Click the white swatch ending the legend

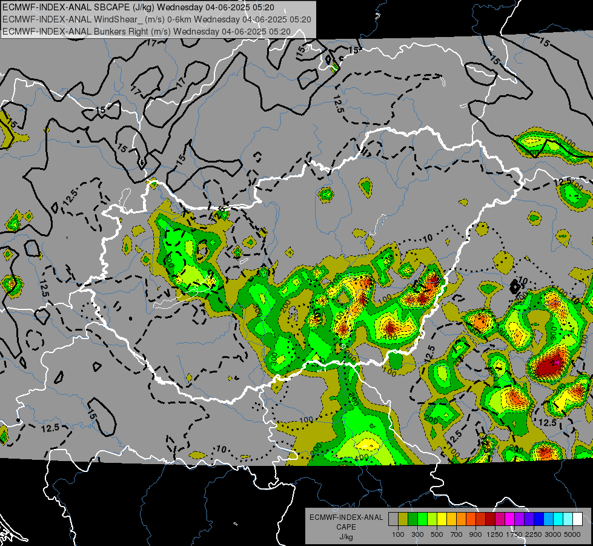(577, 519)
